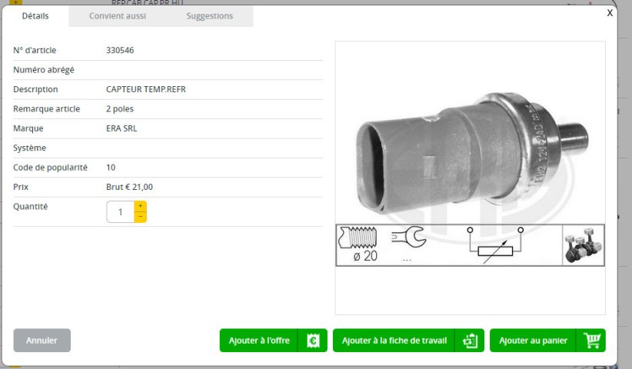Click the Système label
The width and height of the screenshot is (632, 369).
tap(29, 148)
